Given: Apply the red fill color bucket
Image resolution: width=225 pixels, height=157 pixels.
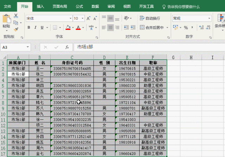Looking at the screenshot, I should tap(68, 27).
